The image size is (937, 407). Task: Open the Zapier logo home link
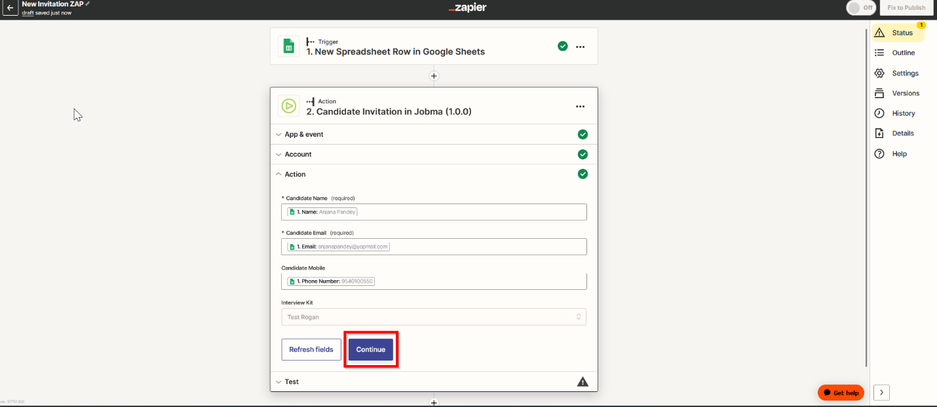(x=468, y=8)
